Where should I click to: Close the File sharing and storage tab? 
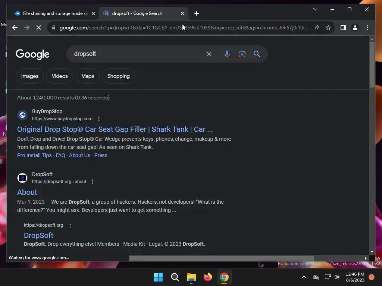click(93, 13)
